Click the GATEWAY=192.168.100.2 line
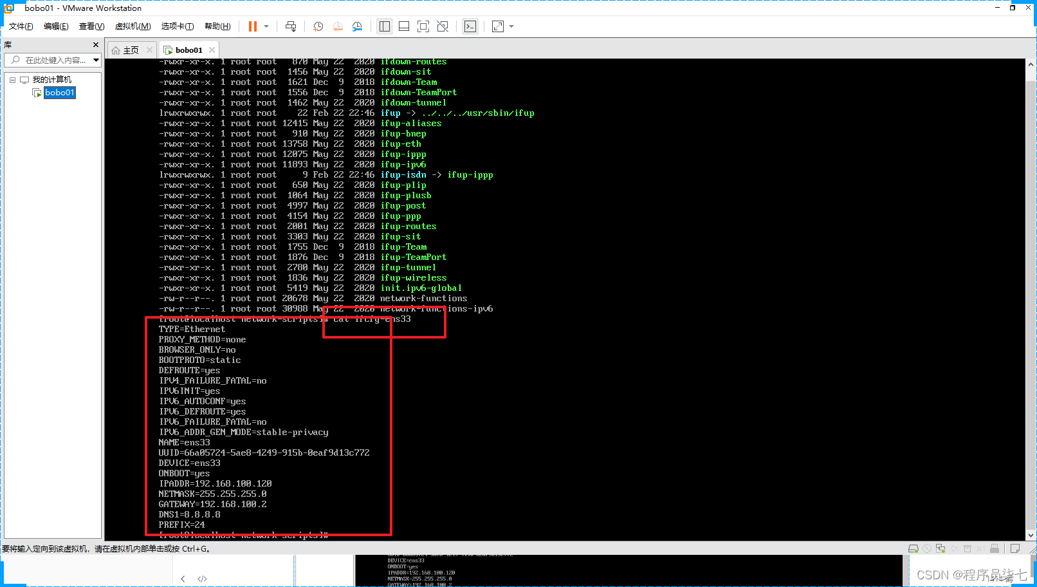1037x587 pixels. pos(212,505)
